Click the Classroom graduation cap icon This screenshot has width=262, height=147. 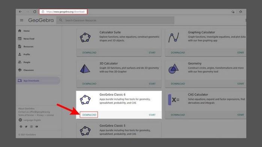(x=20, y=70)
